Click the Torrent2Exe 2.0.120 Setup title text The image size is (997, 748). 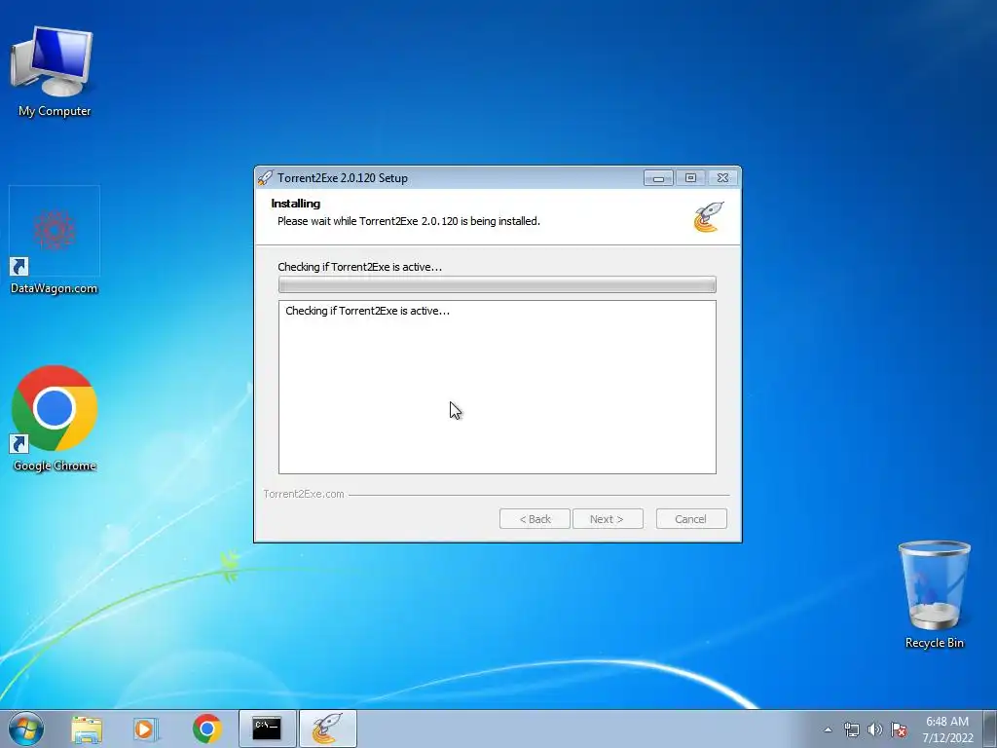click(x=343, y=178)
